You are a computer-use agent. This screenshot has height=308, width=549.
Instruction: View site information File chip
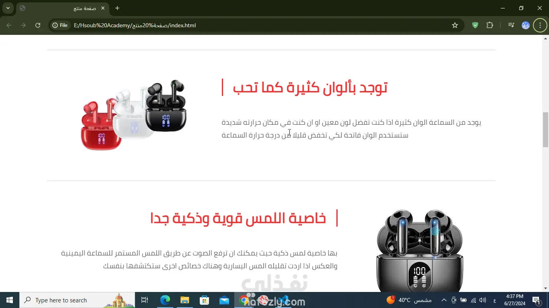[x=60, y=25]
